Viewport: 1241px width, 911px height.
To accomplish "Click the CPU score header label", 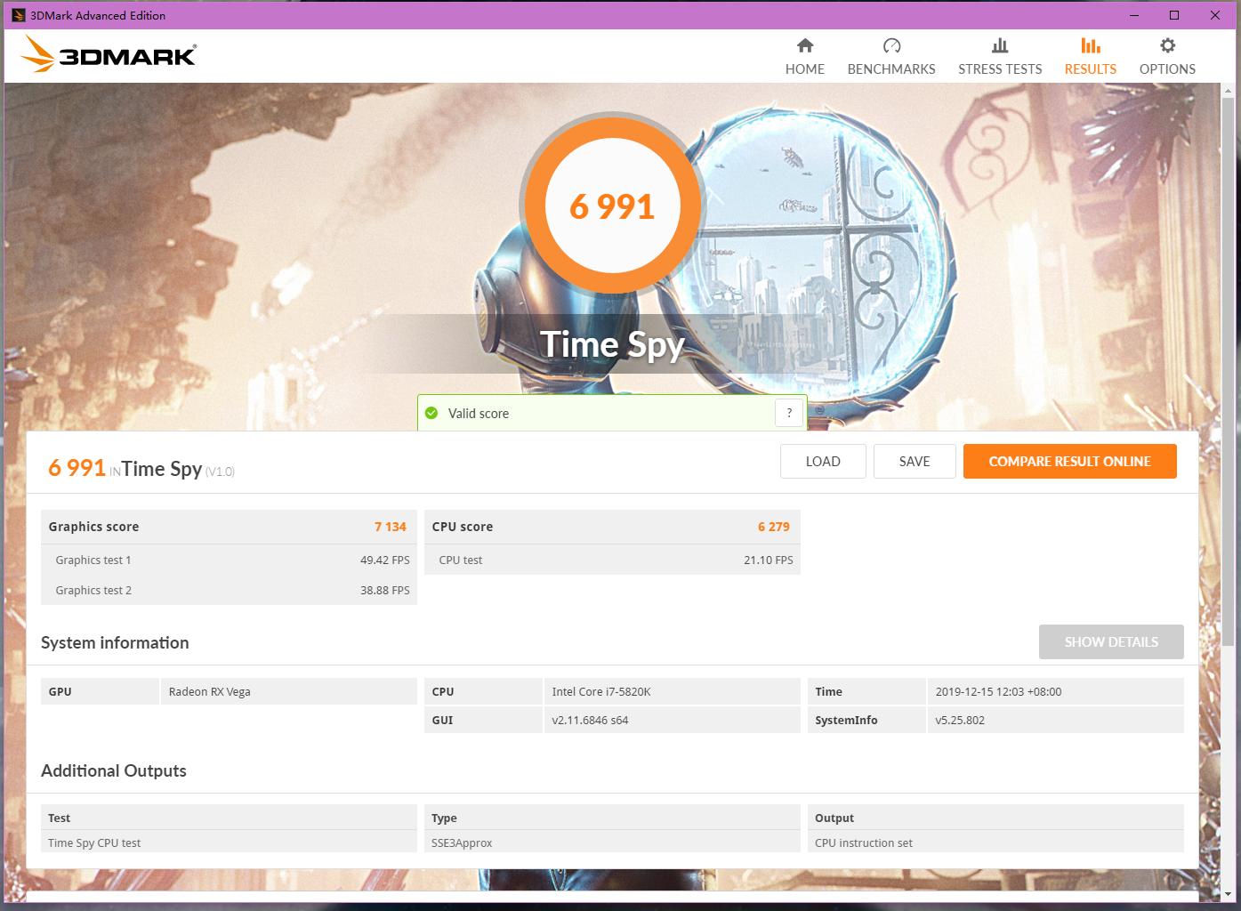I will (463, 527).
